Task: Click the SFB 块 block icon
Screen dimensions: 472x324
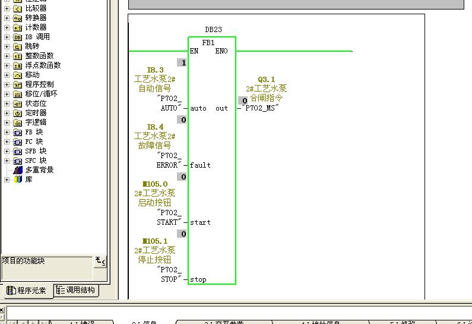Action: 17,152
